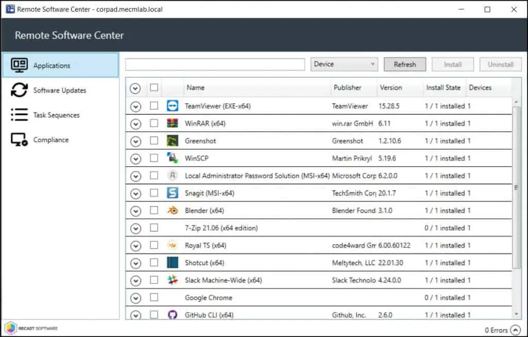The width and height of the screenshot is (528, 337).
Task: Click the vertical scrollbar thumb
Action: coord(516,187)
